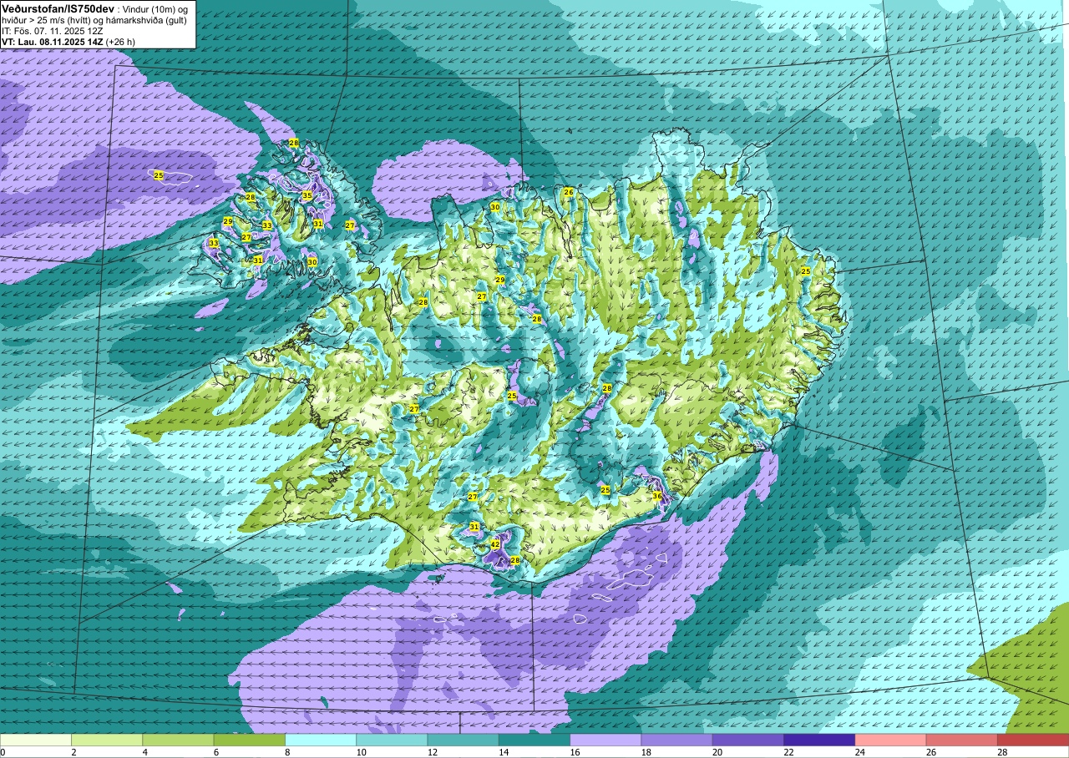The width and height of the screenshot is (1069, 758).
Task: Select the hviður > 25 m/s description line
Action: pos(94,20)
